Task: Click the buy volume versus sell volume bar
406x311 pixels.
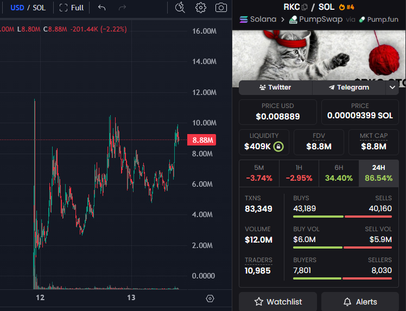Action: click(342, 247)
